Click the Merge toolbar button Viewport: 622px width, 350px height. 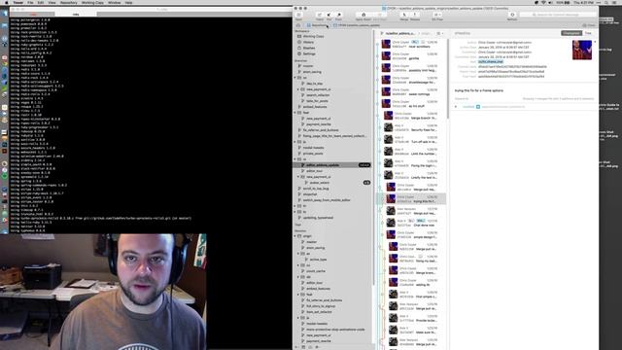pyautogui.click(x=404, y=16)
